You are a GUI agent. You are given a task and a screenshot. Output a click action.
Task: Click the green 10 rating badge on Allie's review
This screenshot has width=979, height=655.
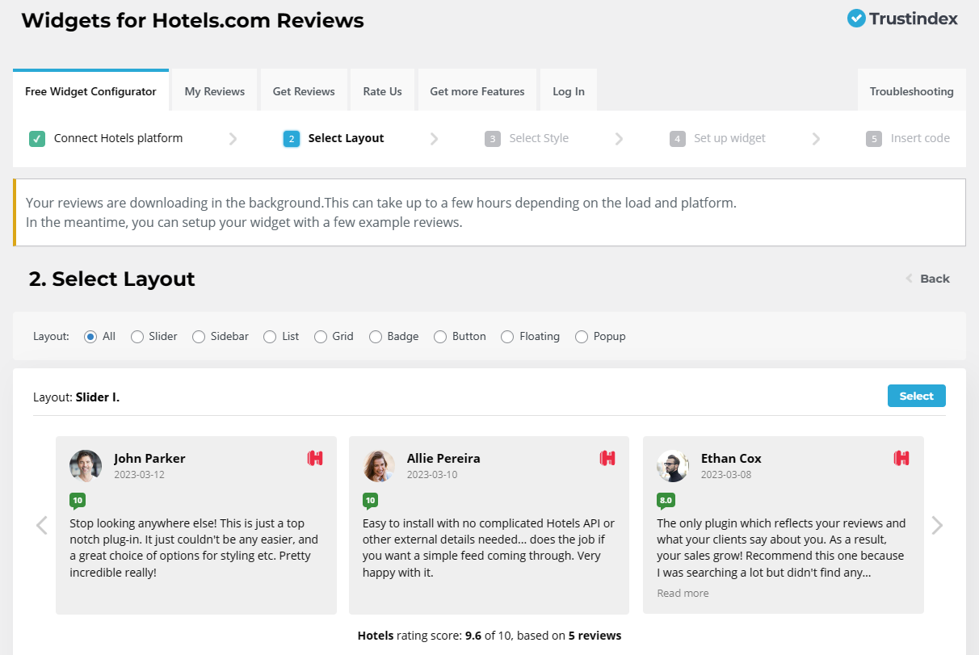click(x=371, y=501)
